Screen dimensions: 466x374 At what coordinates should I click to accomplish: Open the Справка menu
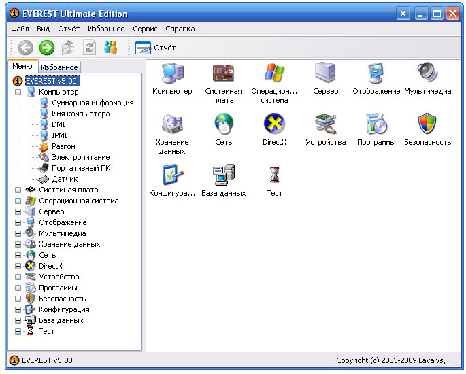coord(180,29)
